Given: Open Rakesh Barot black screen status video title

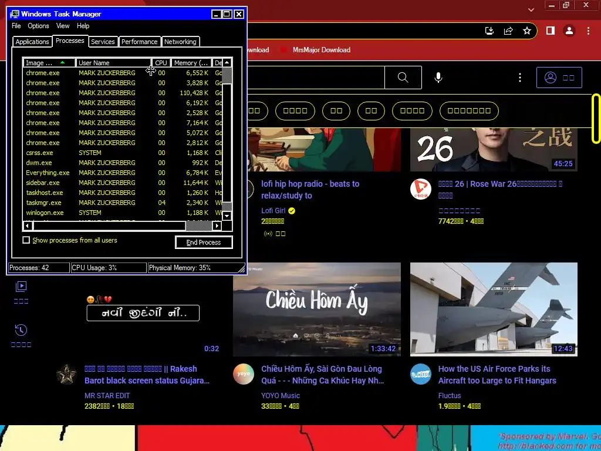Looking at the screenshot, I should [x=147, y=375].
